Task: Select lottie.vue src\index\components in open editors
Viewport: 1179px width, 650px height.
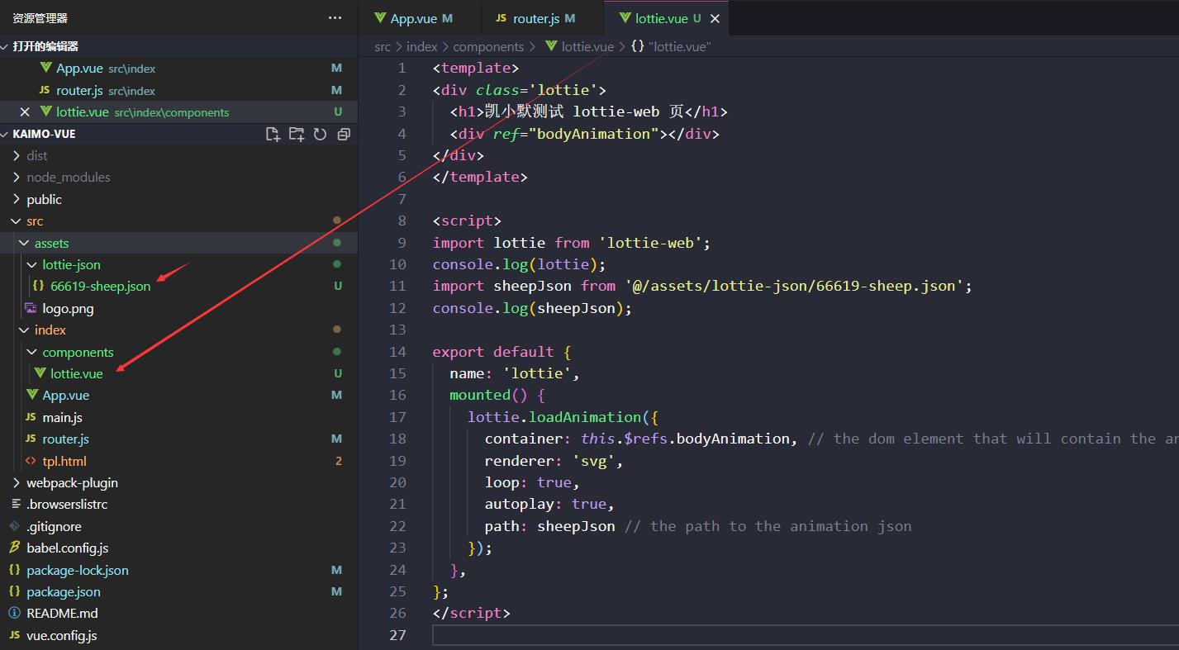Action: [178, 111]
